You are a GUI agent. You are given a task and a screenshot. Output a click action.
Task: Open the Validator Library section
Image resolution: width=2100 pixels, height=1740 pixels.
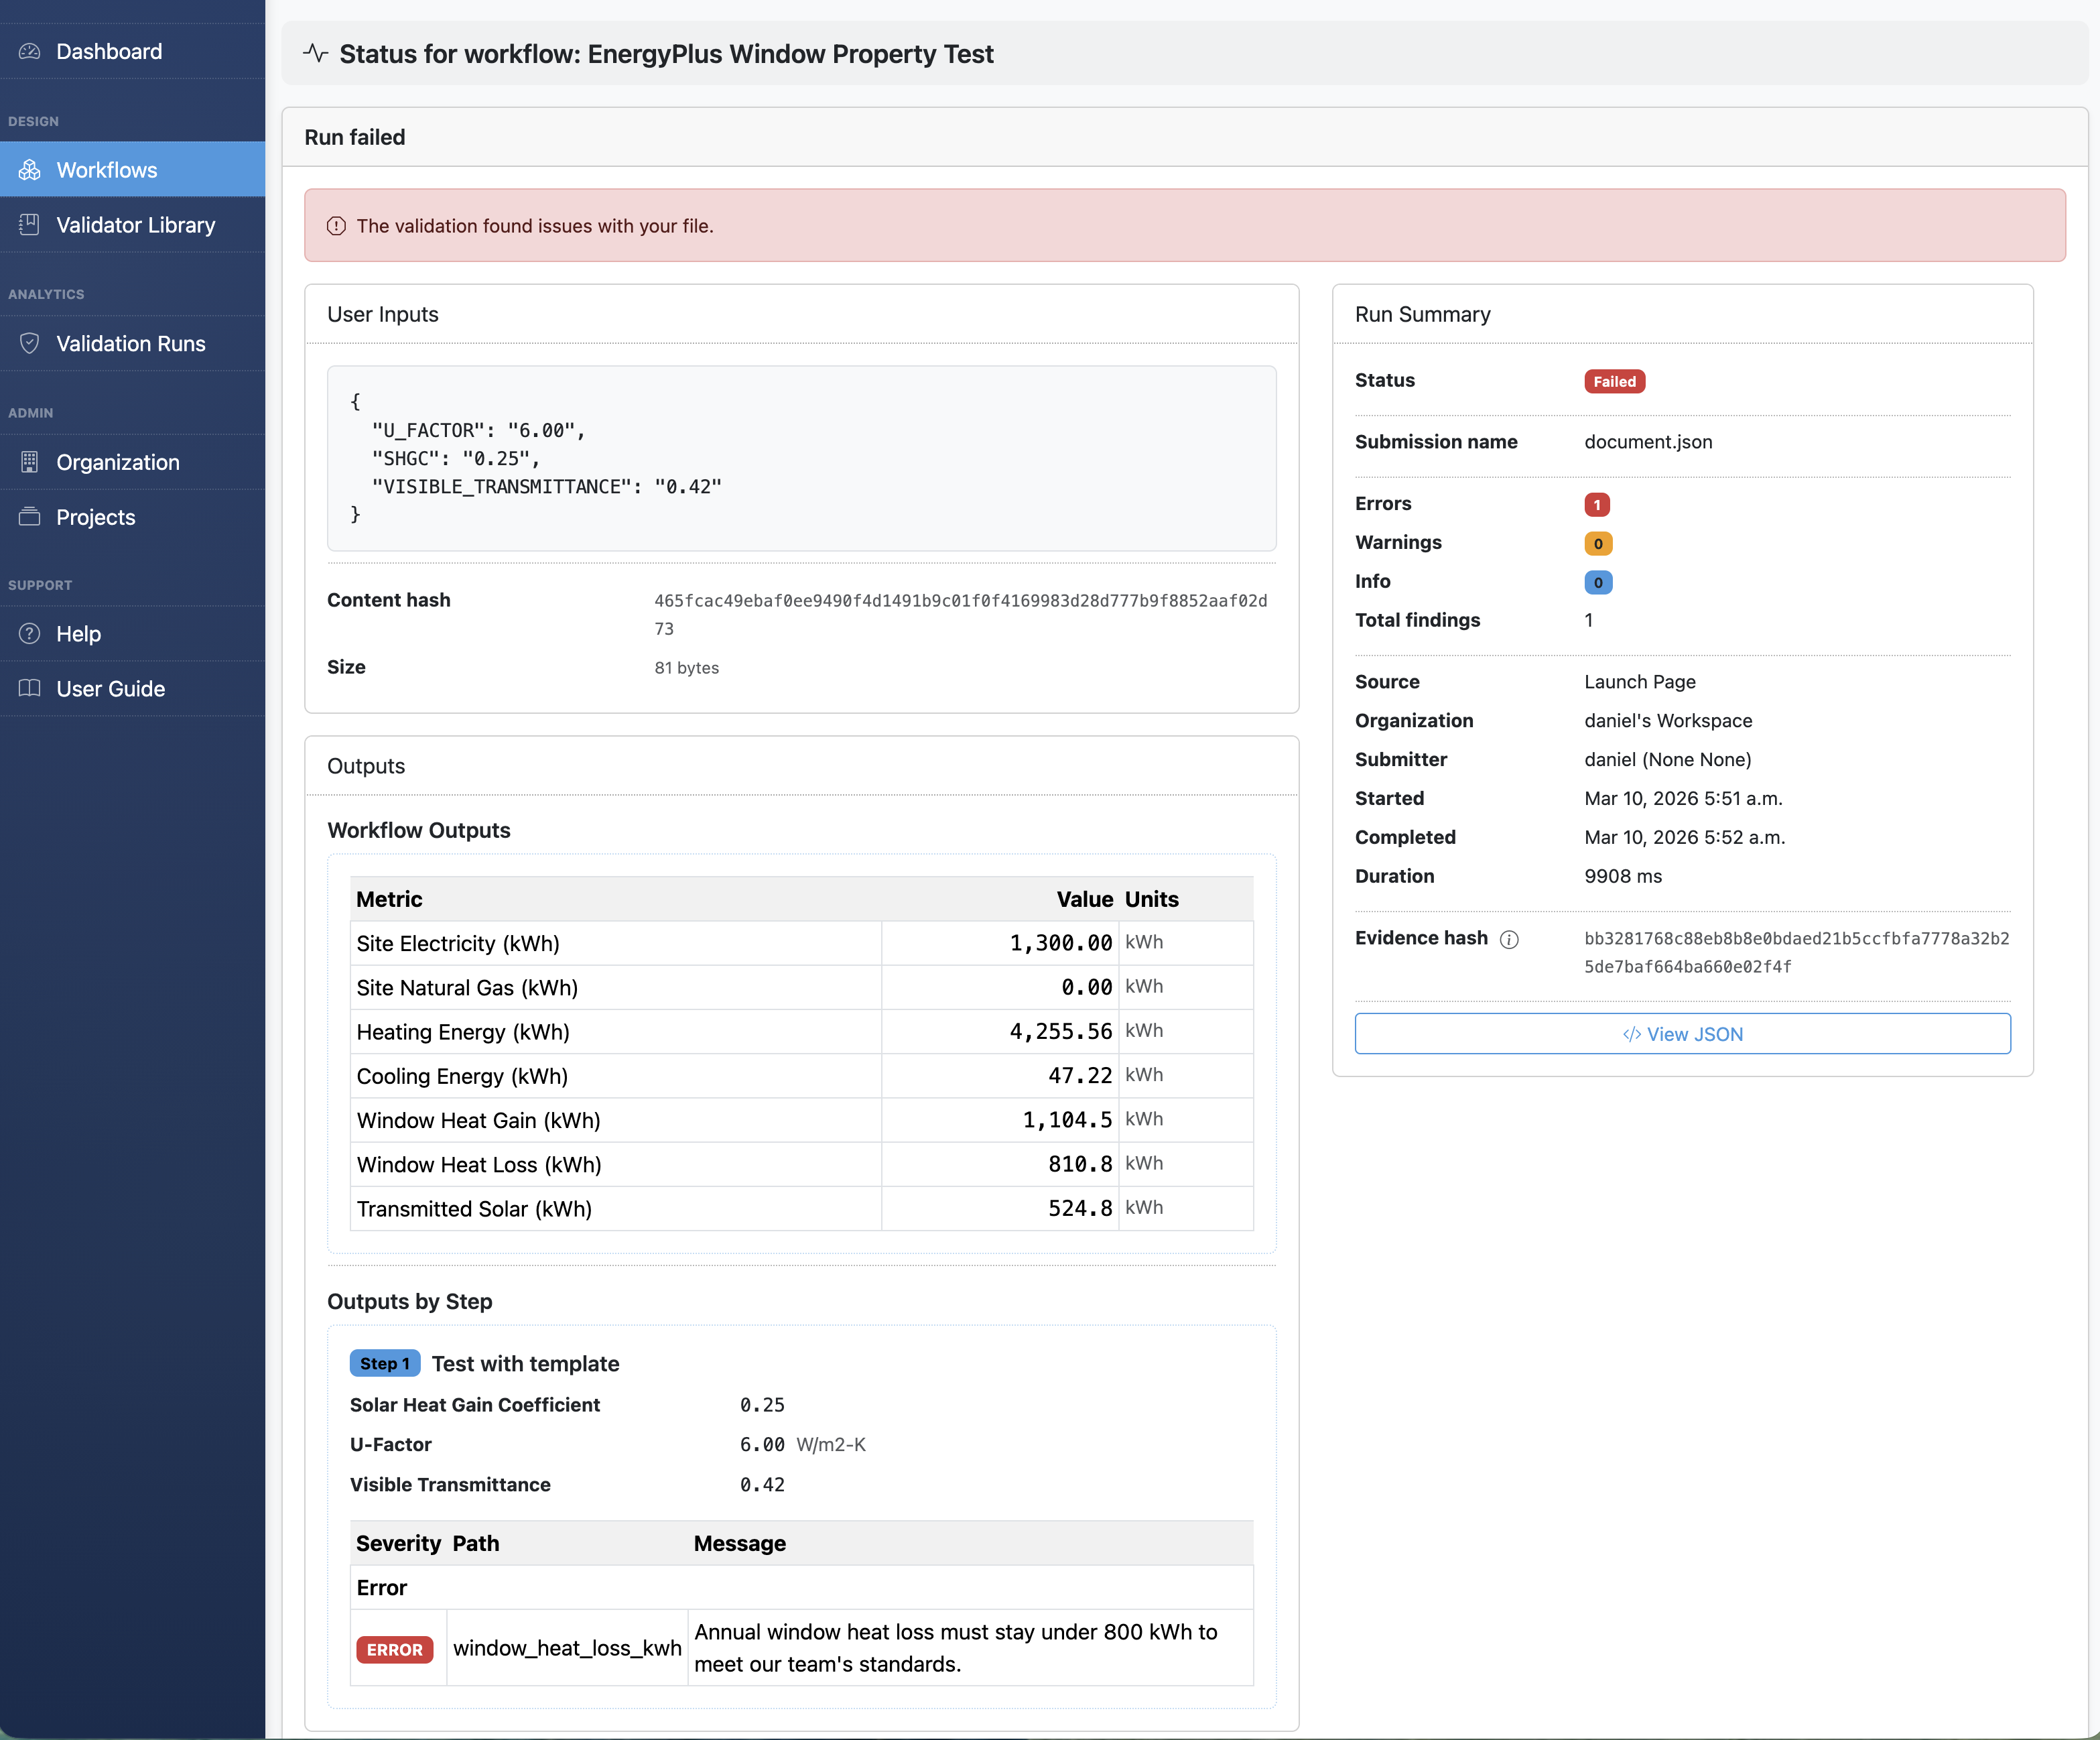tap(136, 225)
